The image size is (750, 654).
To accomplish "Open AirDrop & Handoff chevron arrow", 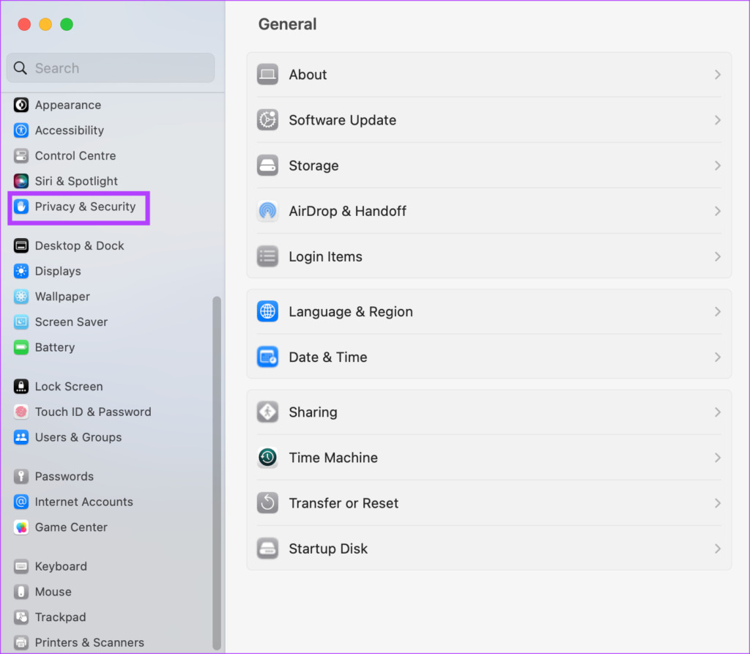I will [718, 211].
